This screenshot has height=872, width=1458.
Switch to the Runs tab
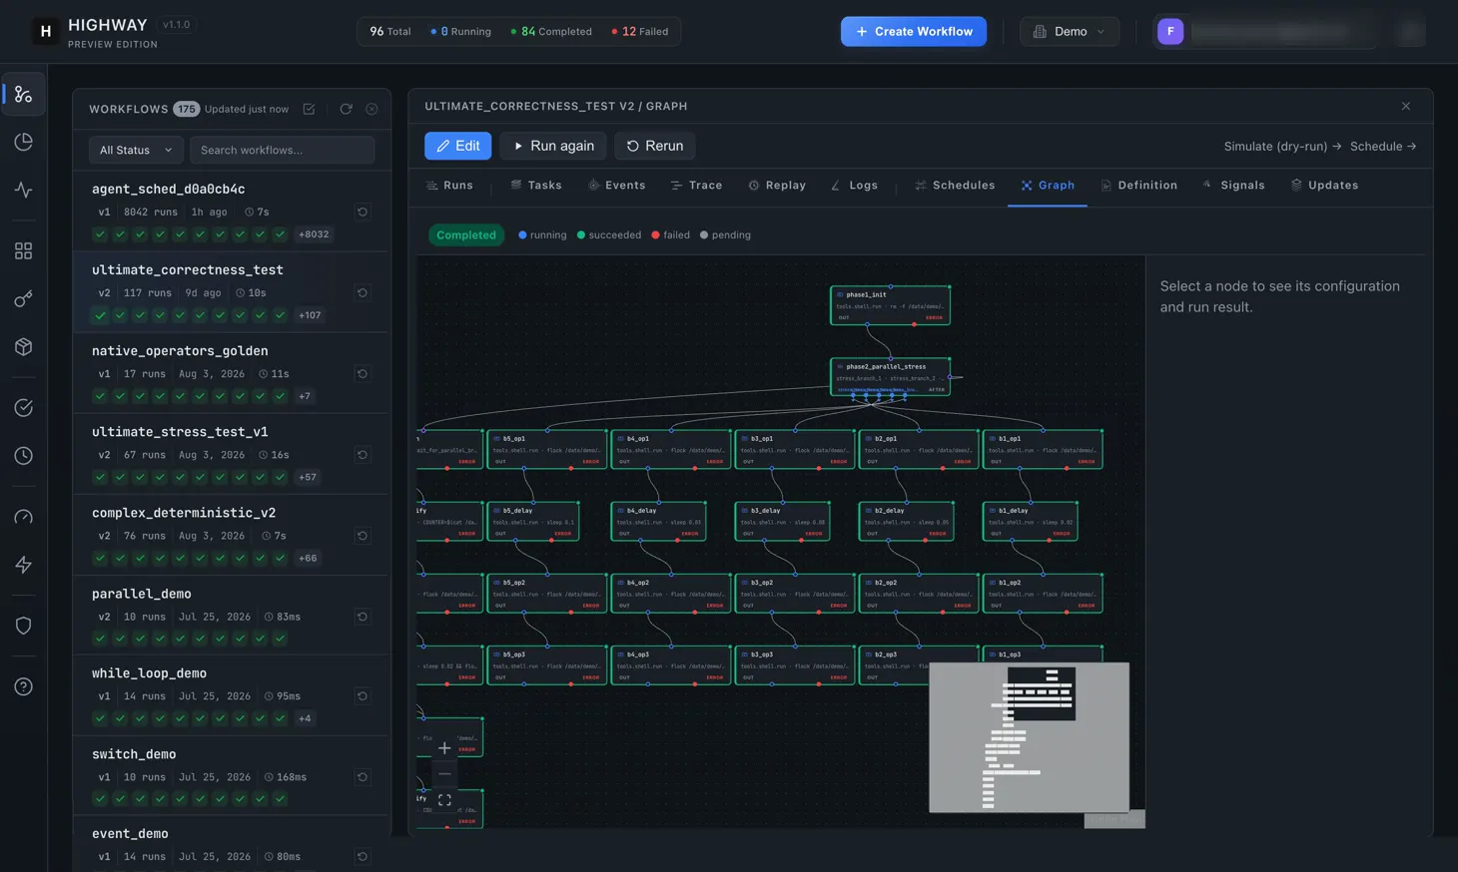[x=449, y=186]
